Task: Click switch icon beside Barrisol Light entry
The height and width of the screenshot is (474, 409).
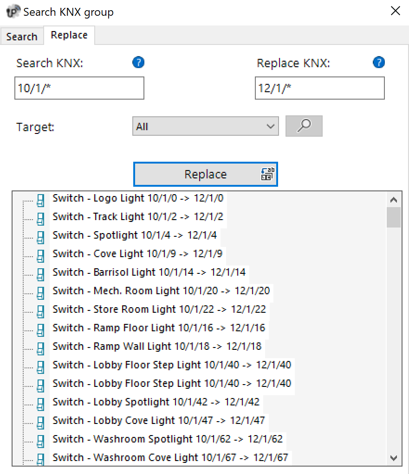Action: coord(41,273)
